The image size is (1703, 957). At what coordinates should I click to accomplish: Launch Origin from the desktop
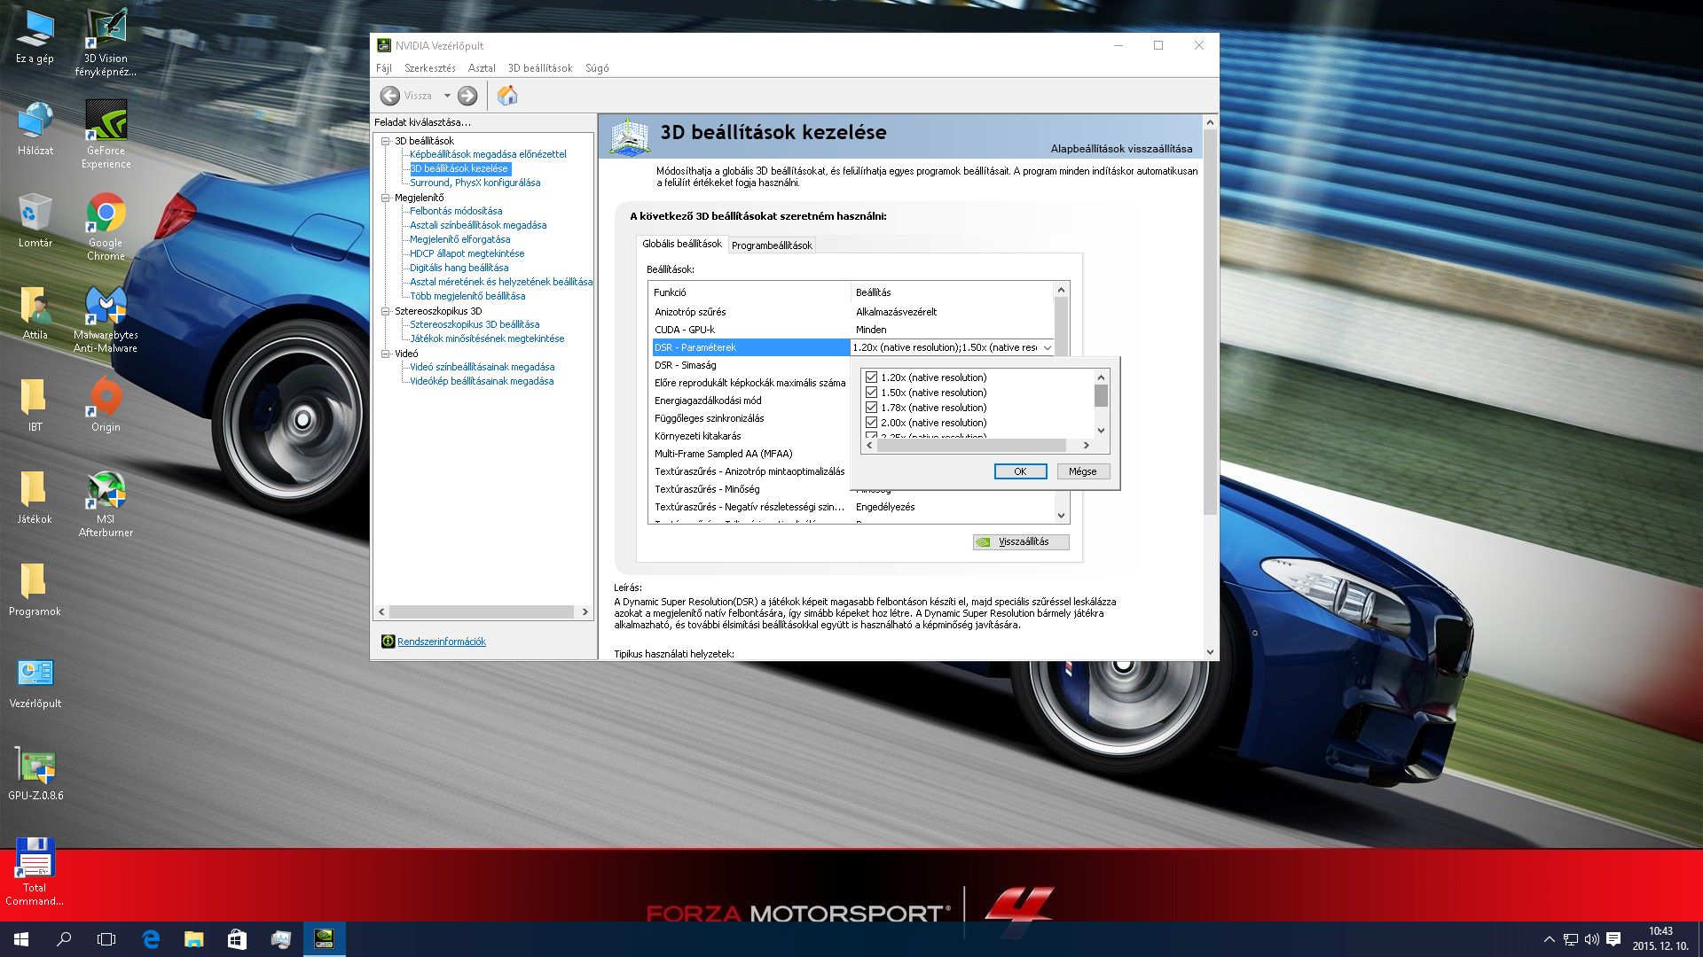(106, 406)
